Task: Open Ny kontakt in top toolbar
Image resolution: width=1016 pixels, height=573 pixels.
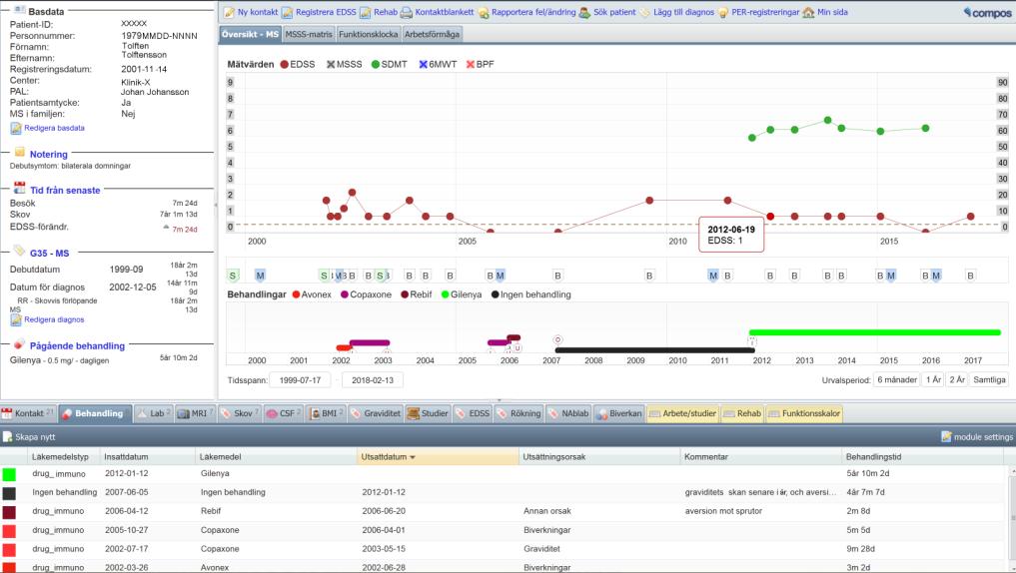Action: click(251, 12)
